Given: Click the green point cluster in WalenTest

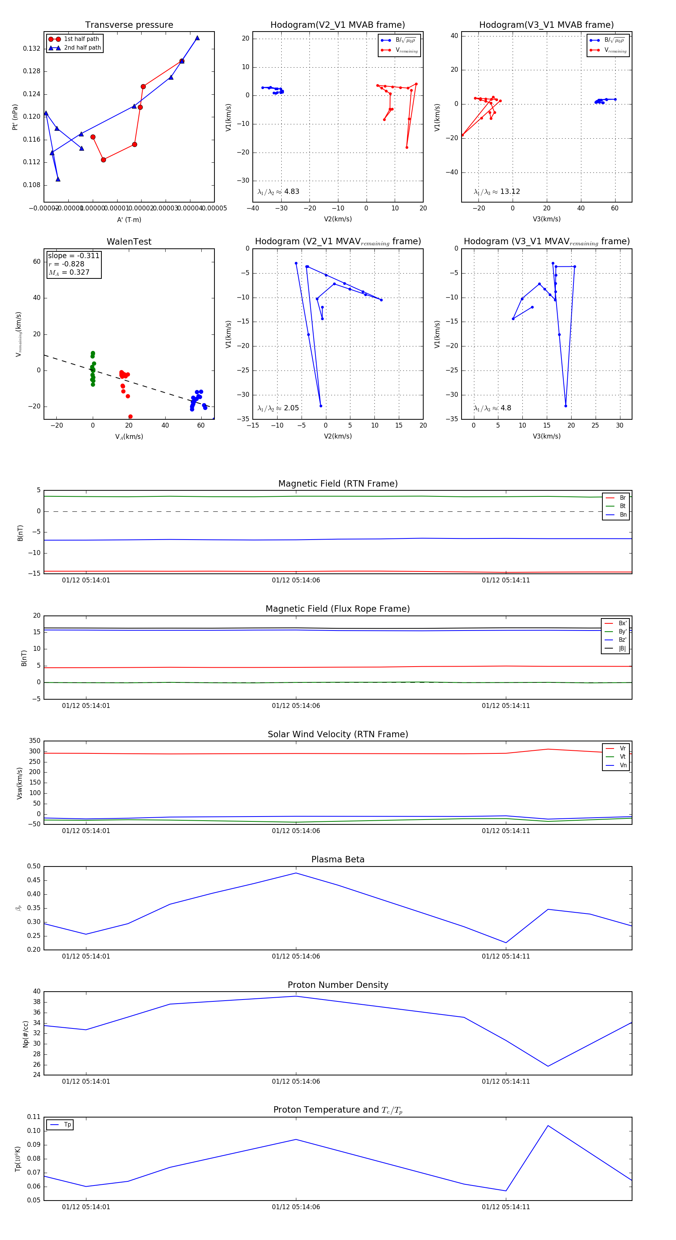Looking at the screenshot, I should (93, 369).
